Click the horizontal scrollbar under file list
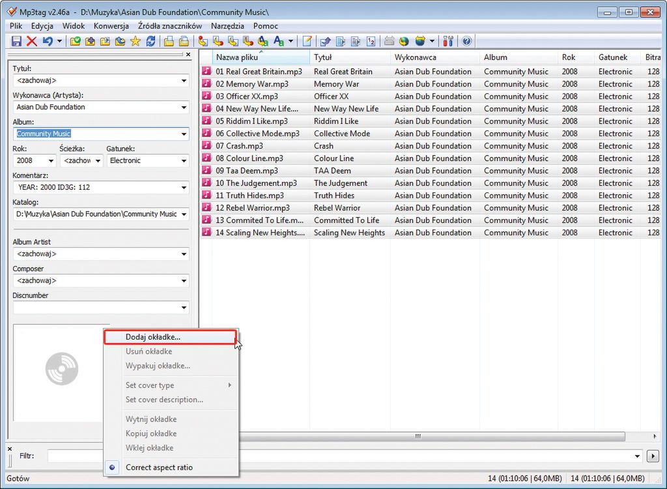 [417, 436]
